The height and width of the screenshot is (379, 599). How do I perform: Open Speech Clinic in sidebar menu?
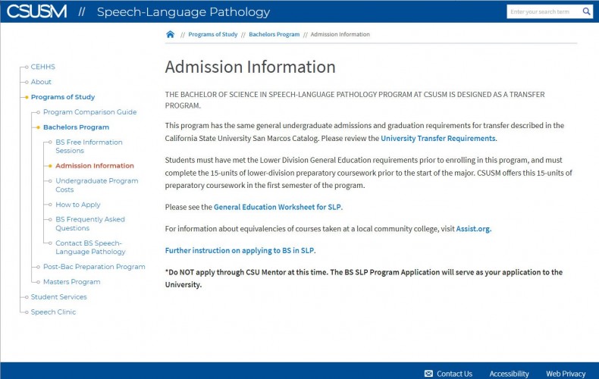coord(53,312)
